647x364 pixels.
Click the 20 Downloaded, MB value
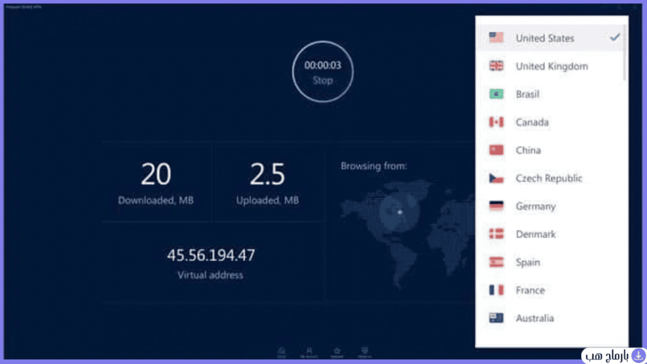point(156,174)
